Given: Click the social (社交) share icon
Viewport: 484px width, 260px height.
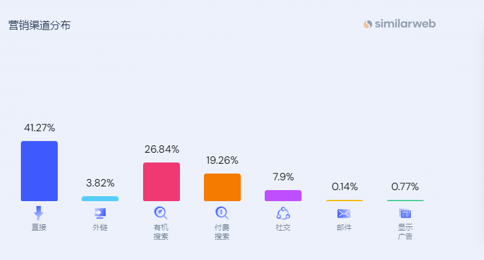Looking at the screenshot, I should tap(283, 213).
